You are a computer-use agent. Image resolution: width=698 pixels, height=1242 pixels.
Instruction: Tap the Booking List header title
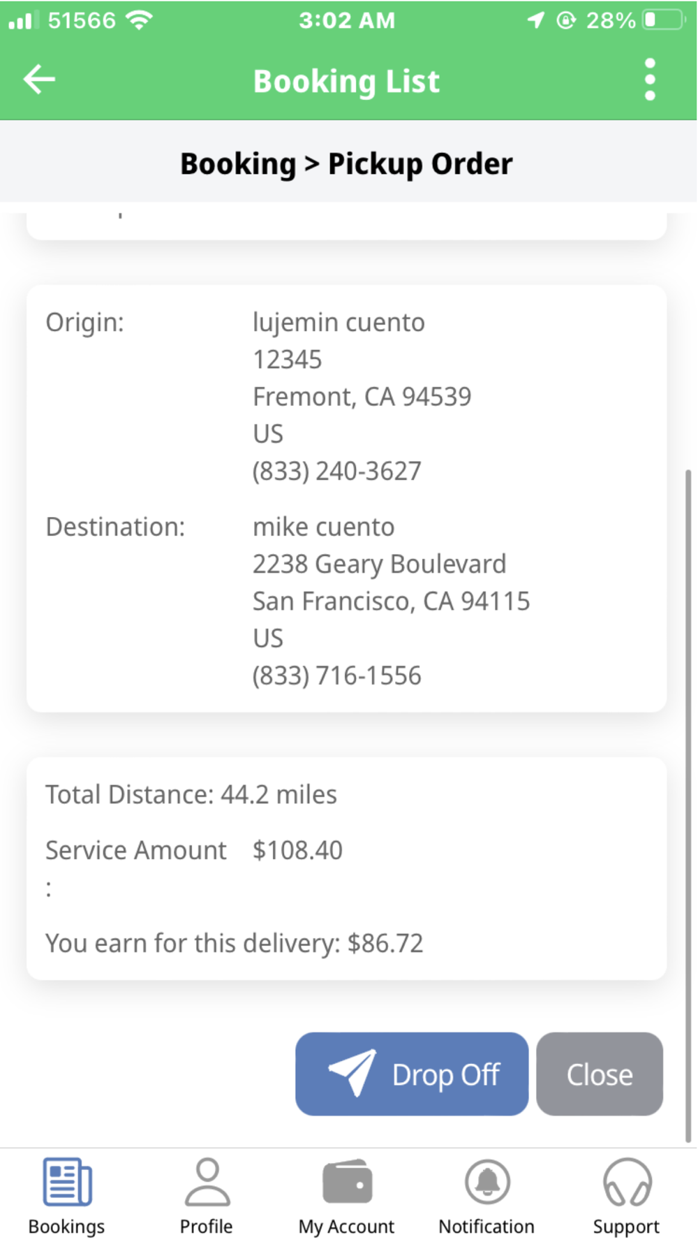click(346, 81)
